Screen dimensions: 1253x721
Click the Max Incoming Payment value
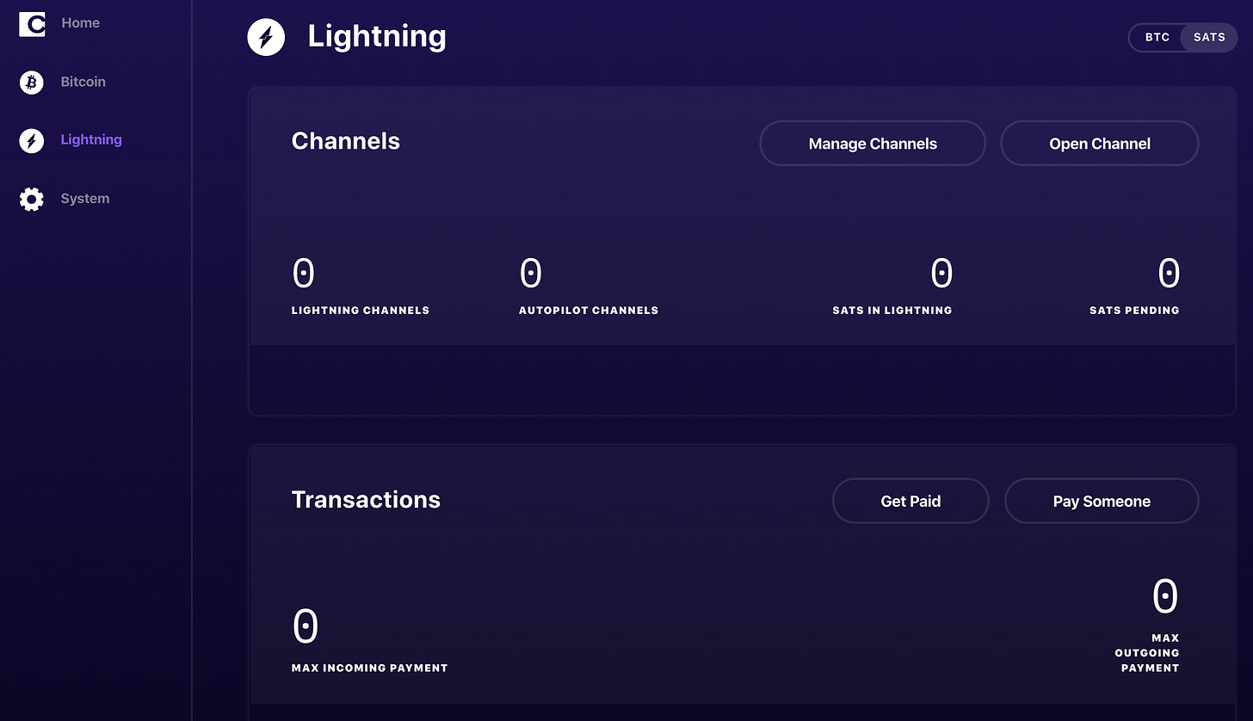tap(306, 626)
